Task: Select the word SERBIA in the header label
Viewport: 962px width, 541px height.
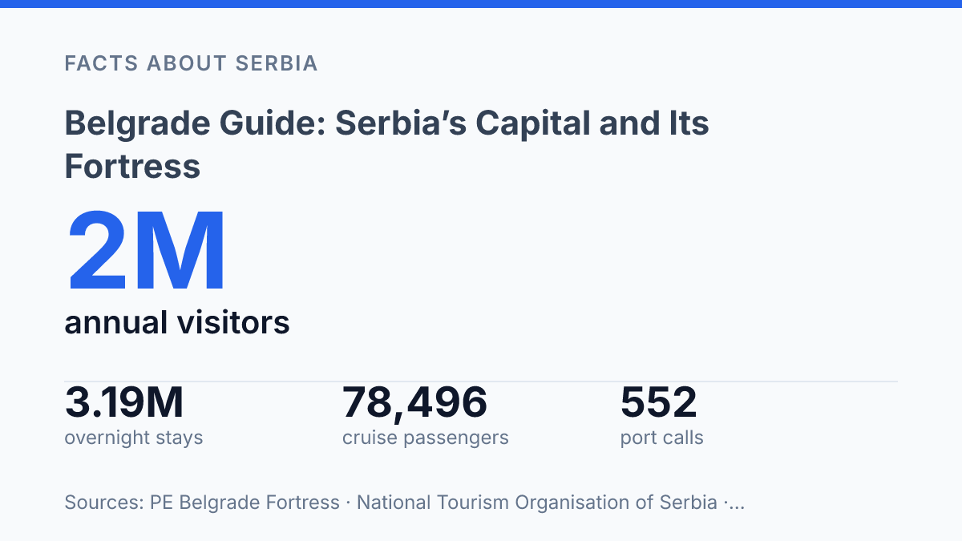Action: pos(277,63)
